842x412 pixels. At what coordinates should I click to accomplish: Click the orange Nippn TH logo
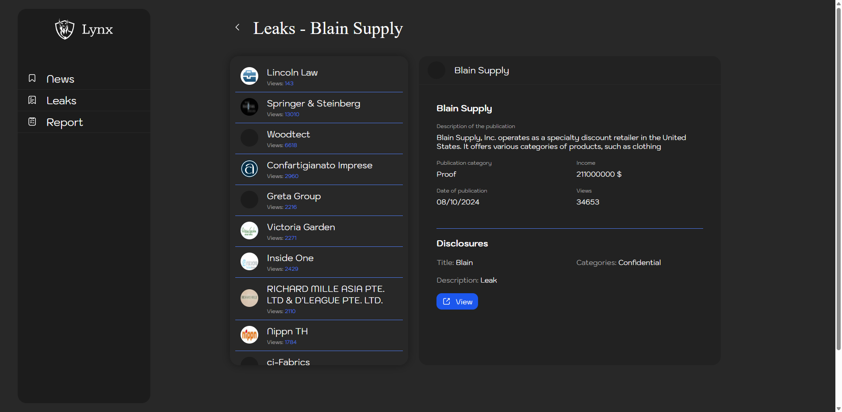tap(249, 335)
